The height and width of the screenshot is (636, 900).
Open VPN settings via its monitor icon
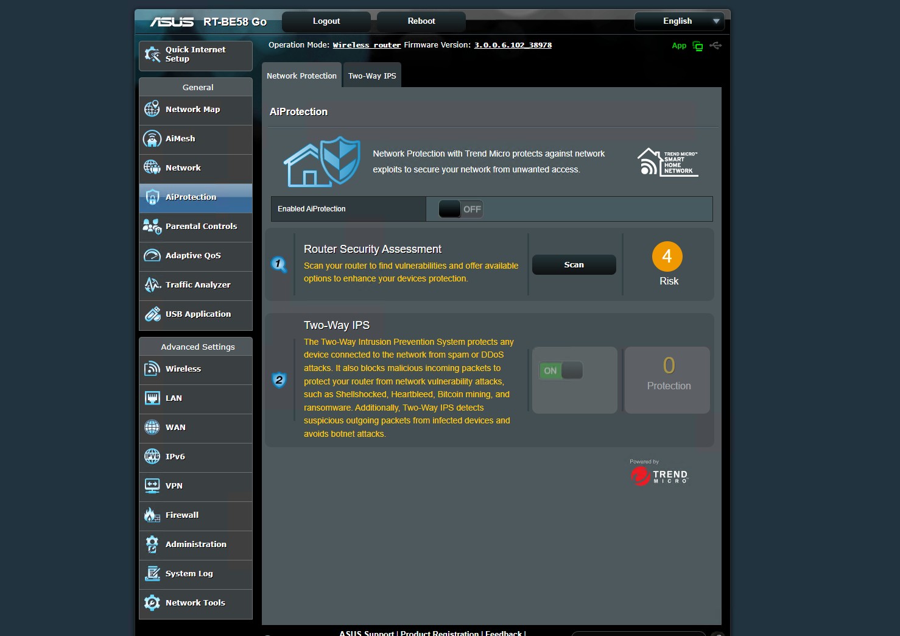pos(152,486)
